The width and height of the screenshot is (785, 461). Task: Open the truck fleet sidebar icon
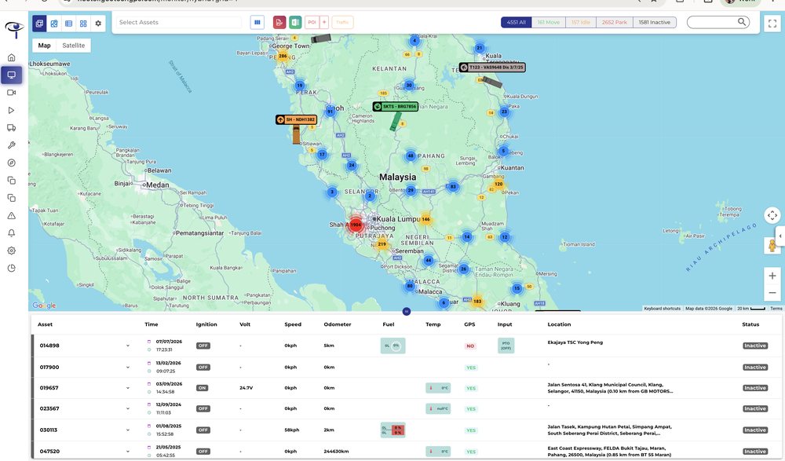tap(12, 128)
